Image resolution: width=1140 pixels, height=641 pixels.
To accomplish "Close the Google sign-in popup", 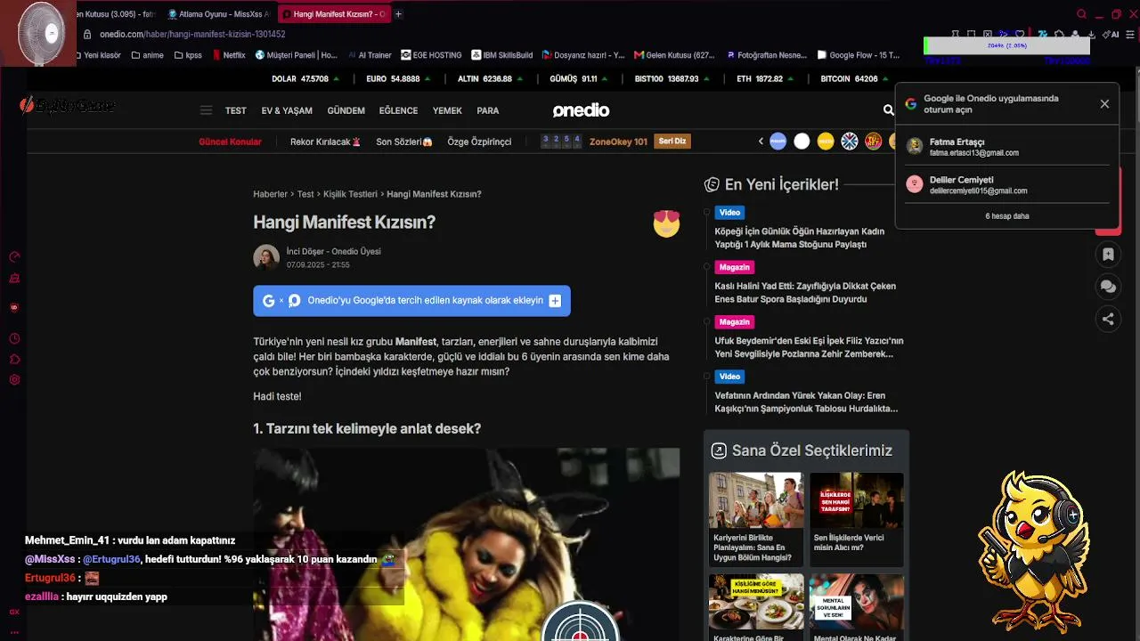I will pyautogui.click(x=1104, y=104).
